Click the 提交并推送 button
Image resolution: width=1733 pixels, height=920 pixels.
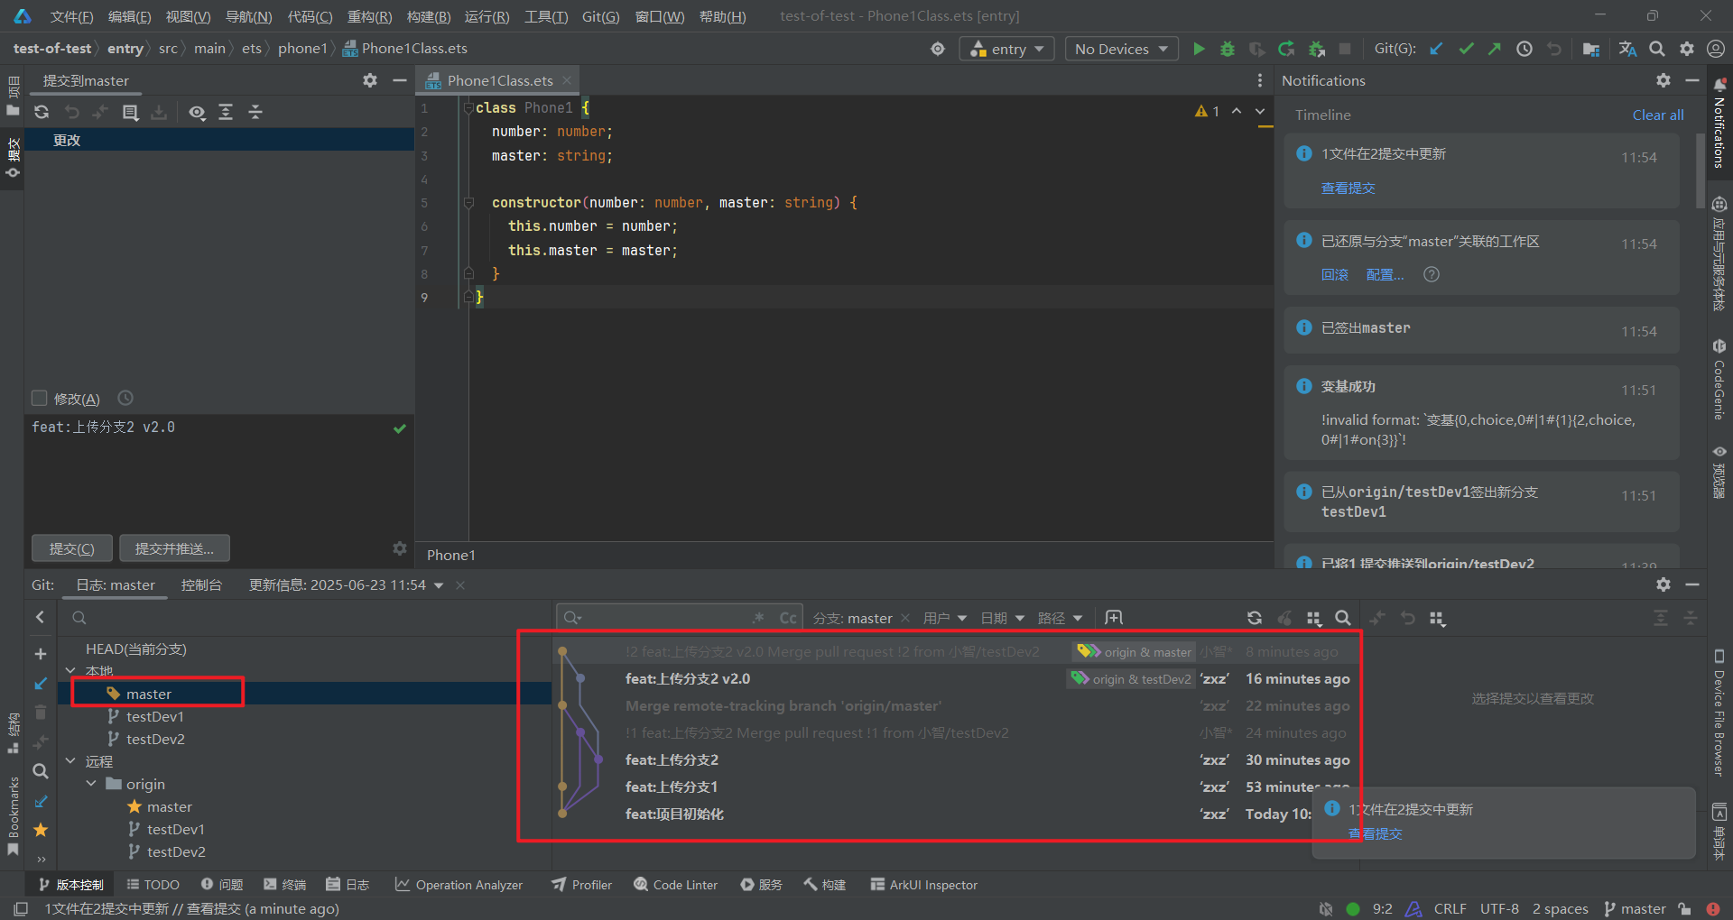click(174, 548)
